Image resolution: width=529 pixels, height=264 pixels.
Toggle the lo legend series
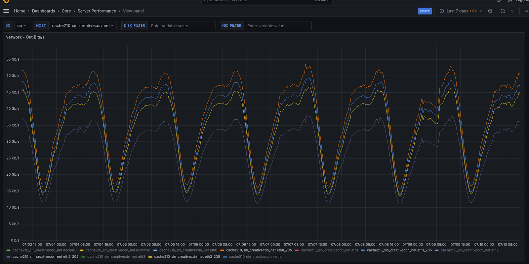pos(256,257)
